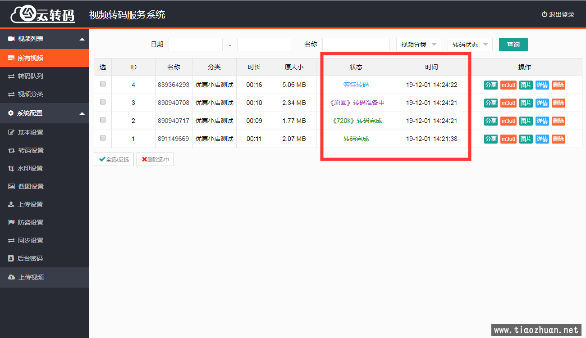Click the 名称 search input field

[356, 45]
